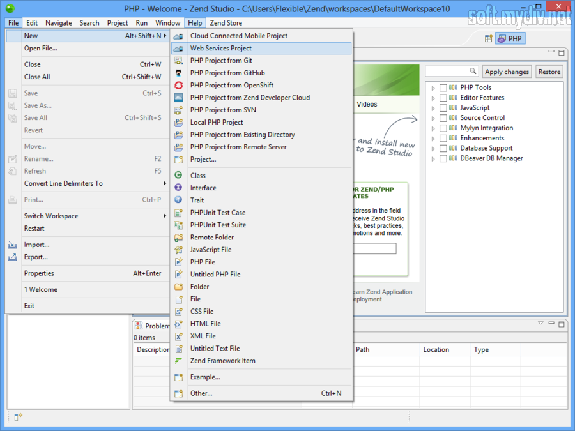
Task: Click the GitHub octocat icon
Action: coord(178,73)
